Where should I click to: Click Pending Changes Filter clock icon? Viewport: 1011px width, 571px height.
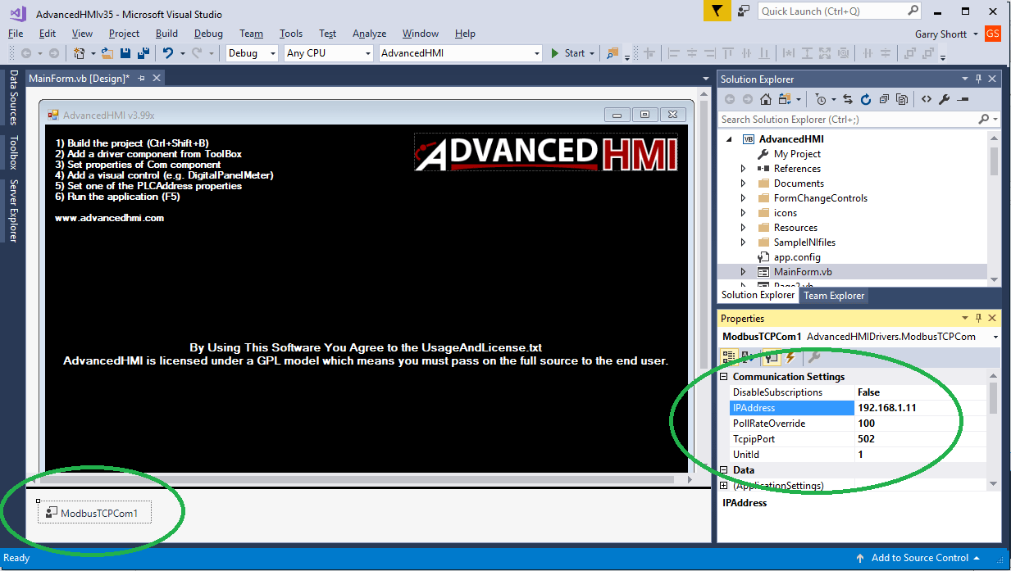coord(821,99)
